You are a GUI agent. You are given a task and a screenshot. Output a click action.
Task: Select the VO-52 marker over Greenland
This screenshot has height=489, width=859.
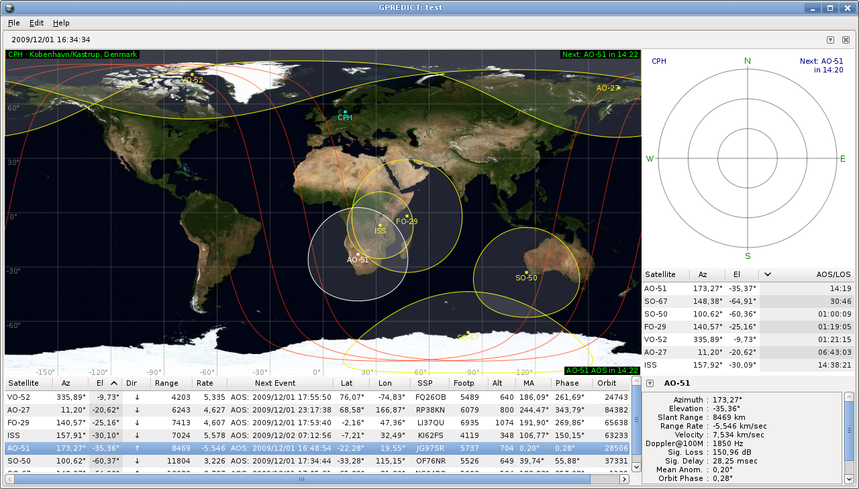192,74
